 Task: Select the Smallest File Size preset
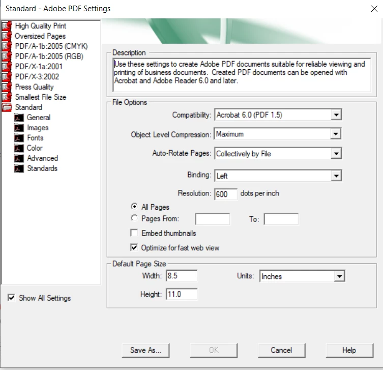click(41, 97)
